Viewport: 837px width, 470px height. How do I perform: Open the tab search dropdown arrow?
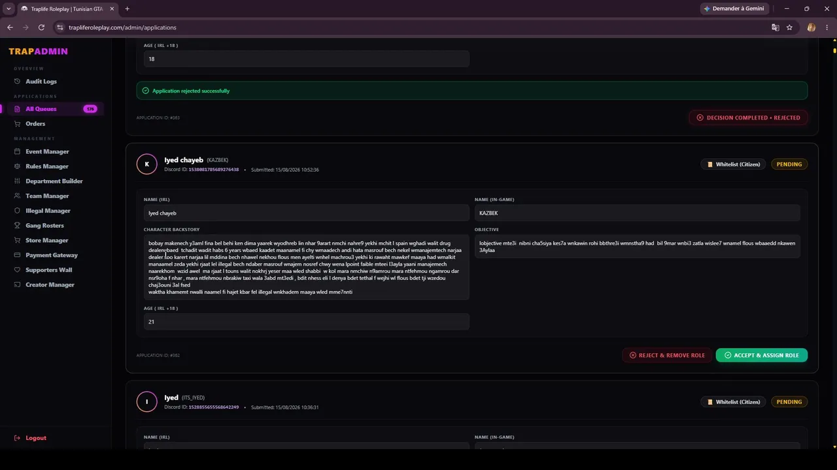[x=9, y=8]
